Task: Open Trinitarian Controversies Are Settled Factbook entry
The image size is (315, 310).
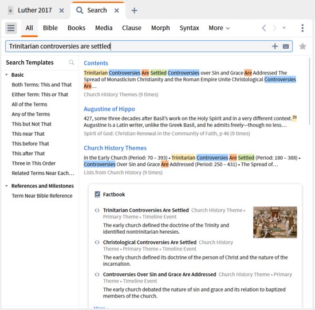Action: point(146,210)
